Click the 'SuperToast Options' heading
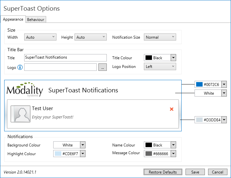The image size is (231, 178). tap(32, 8)
